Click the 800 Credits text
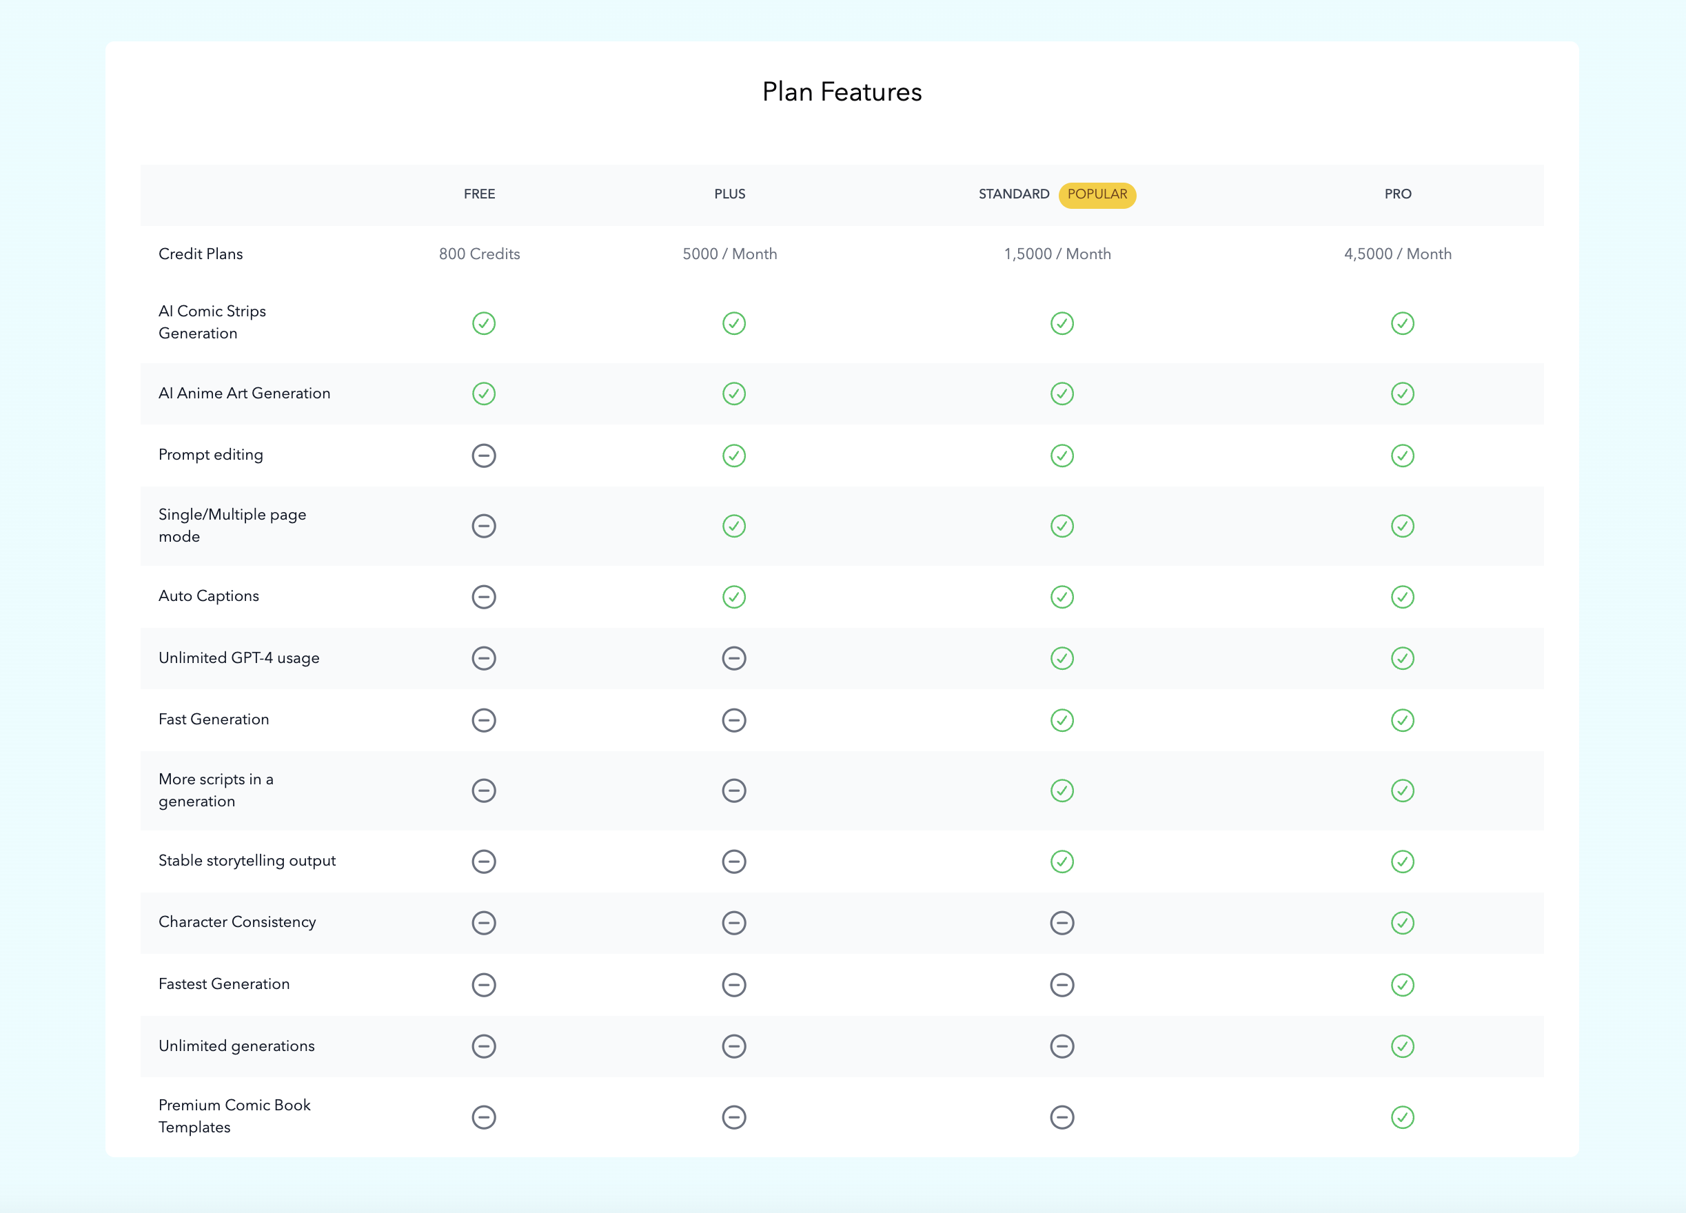Viewport: 1686px width, 1213px height. [x=479, y=254]
